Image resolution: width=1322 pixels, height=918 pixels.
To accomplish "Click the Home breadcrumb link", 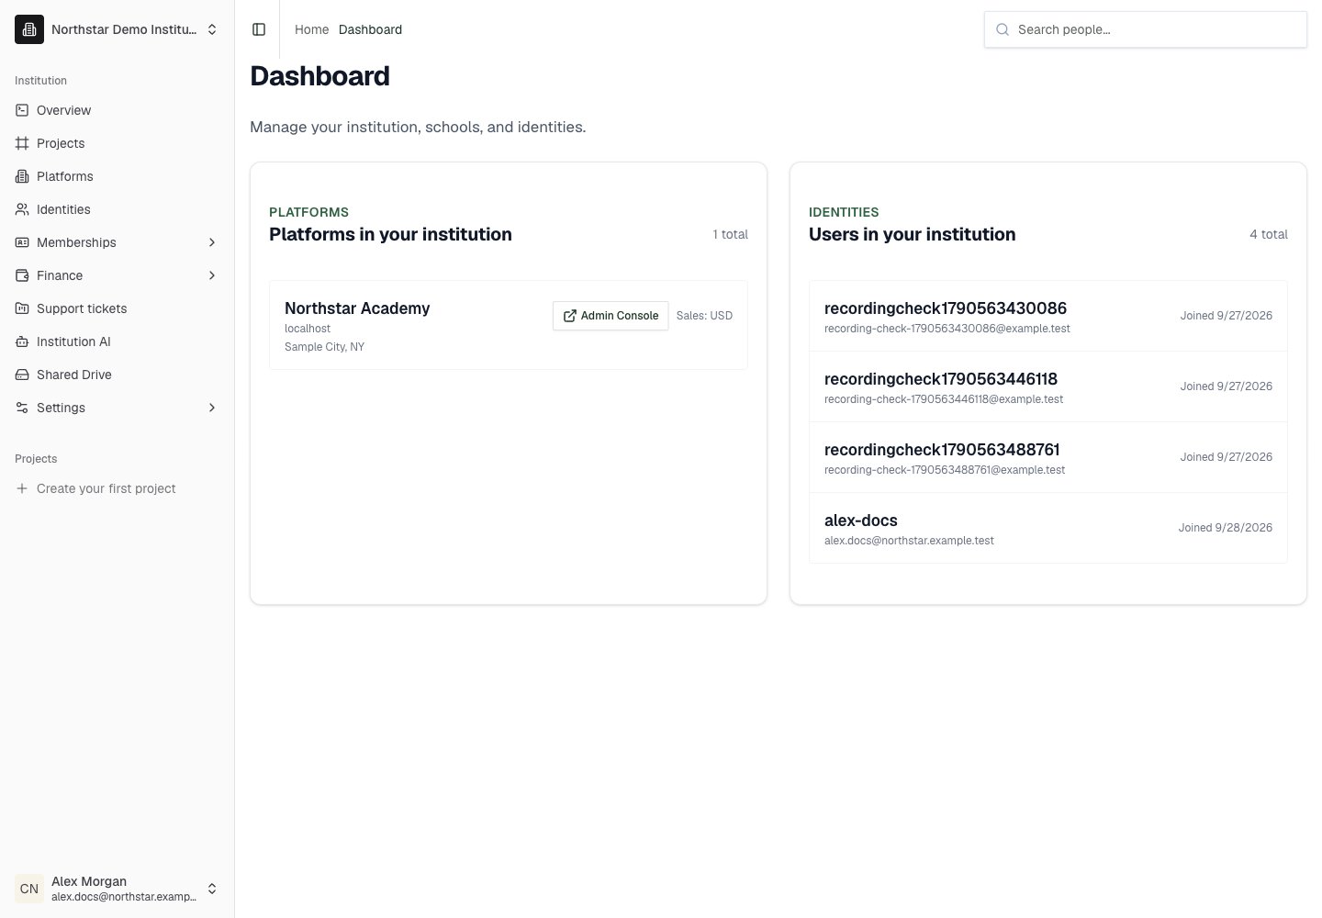I will (x=311, y=29).
